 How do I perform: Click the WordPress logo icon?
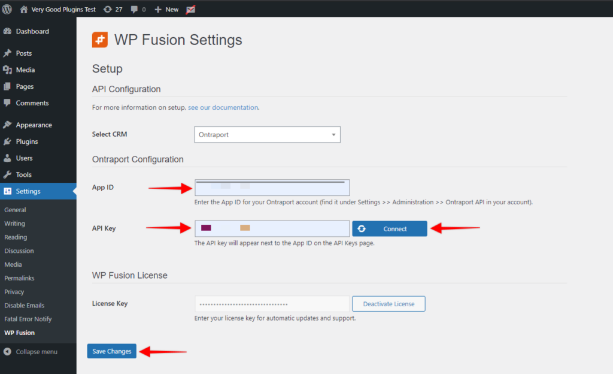pos(7,9)
